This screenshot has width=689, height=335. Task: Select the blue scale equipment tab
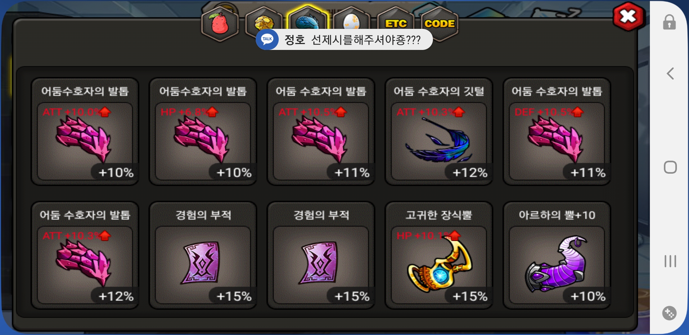point(308,18)
